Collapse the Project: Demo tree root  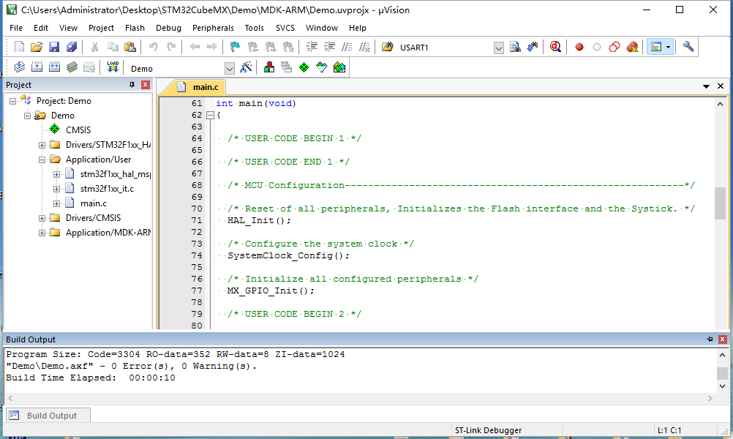coord(12,101)
